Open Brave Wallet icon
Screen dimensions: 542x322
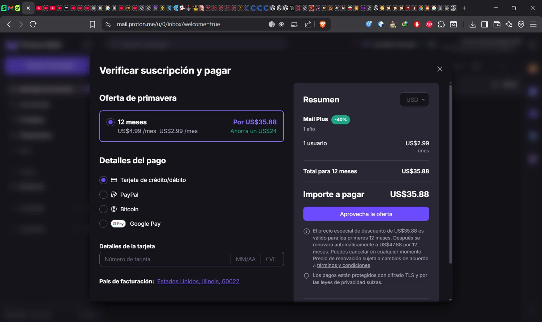coord(497,24)
